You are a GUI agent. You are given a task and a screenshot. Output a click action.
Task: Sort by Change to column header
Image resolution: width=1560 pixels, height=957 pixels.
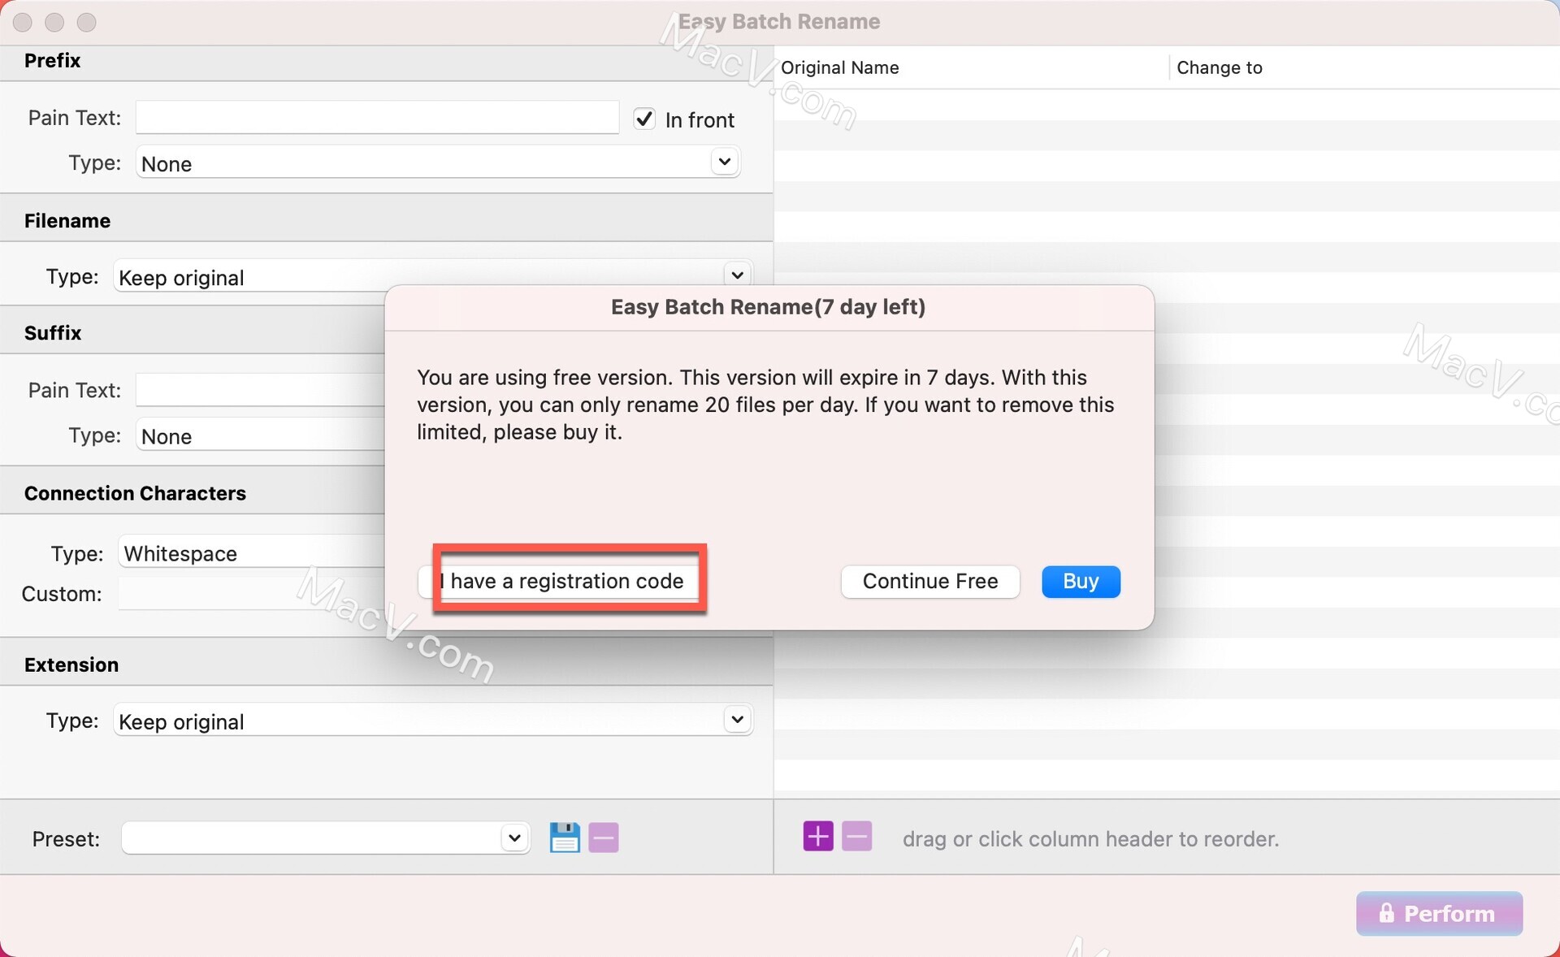pos(1365,67)
